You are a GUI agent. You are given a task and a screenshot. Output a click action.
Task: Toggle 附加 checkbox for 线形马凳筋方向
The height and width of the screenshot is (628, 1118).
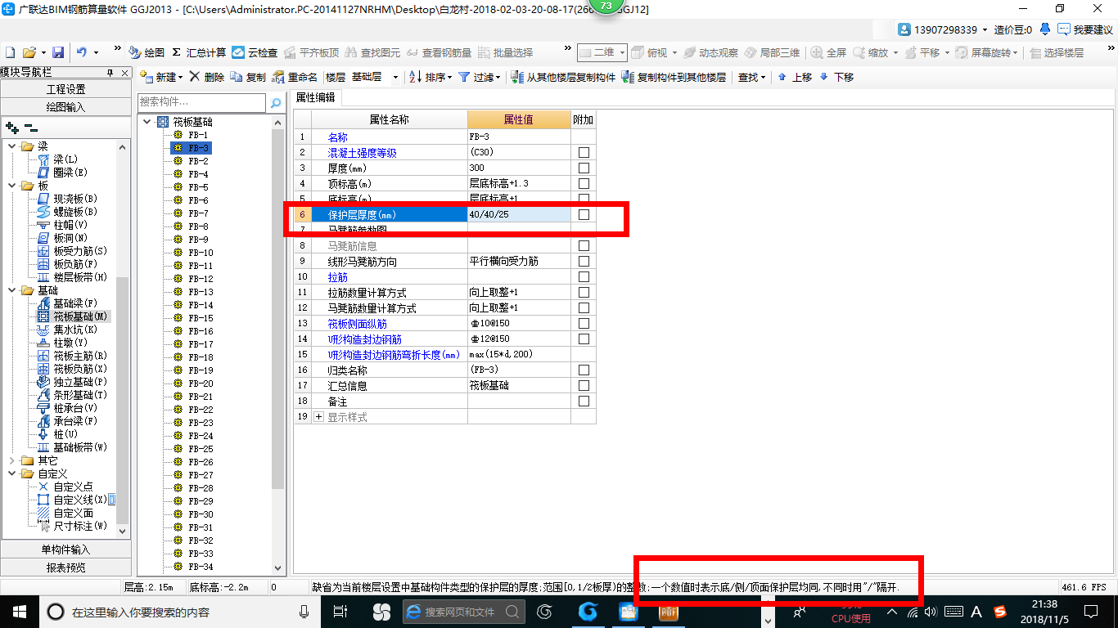tap(584, 261)
